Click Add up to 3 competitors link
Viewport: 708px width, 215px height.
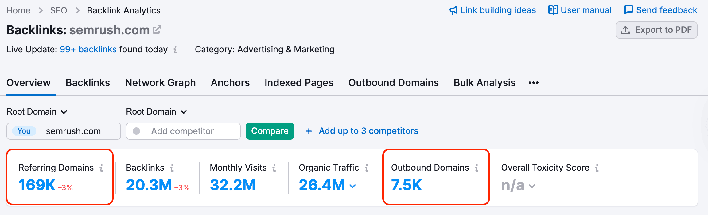click(368, 131)
